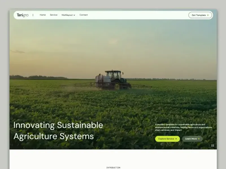
Task: Click the Tanigro logo in the navbar
Action: click(23, 15)
